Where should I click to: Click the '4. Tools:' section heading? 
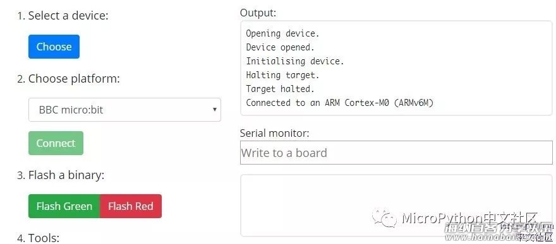[x=39, y=238]
